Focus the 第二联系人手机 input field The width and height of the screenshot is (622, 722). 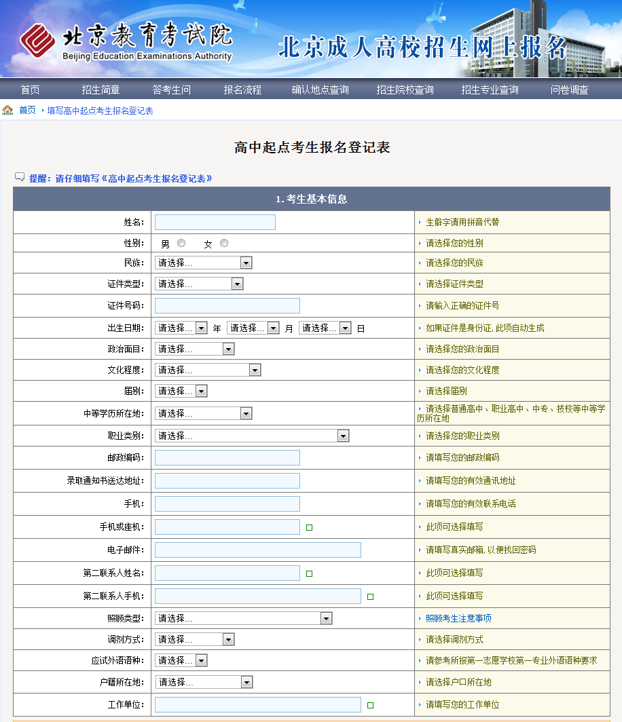click(x=258, y=596)
